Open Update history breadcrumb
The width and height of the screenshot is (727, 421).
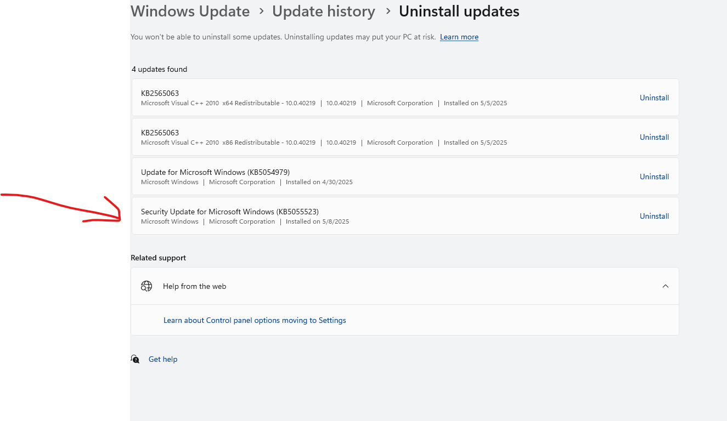pyautogui.click(x=324, y=11)
